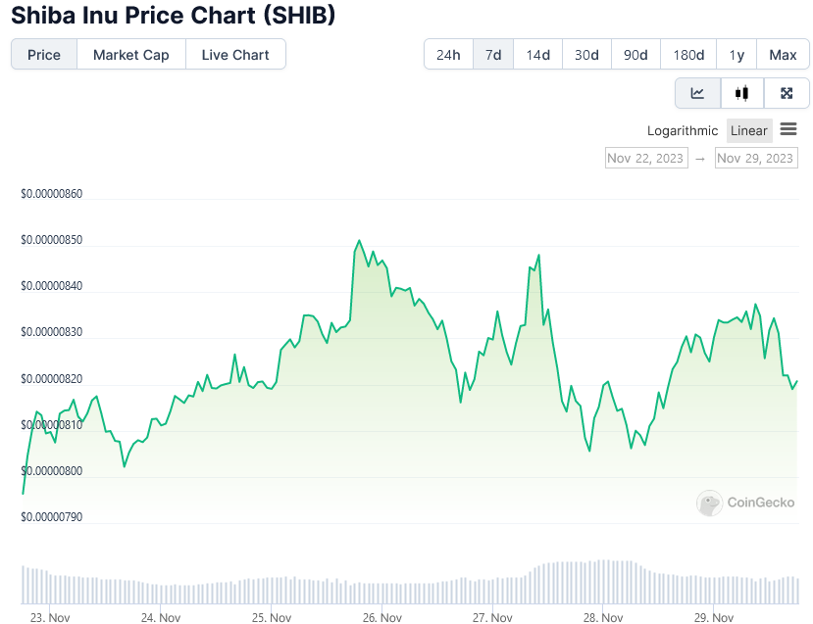Click volume bars near 28. Nov
Viewport: 813px width, 624px height.
tap(602, 582)
